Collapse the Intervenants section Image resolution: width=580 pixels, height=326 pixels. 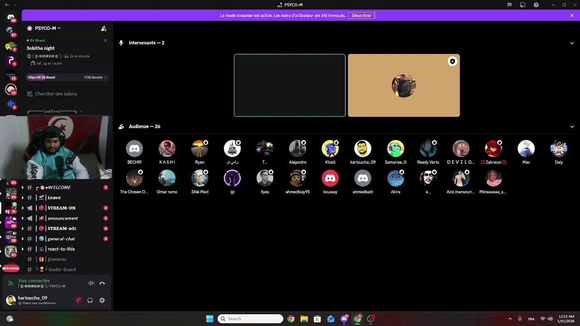pos(572,43)
